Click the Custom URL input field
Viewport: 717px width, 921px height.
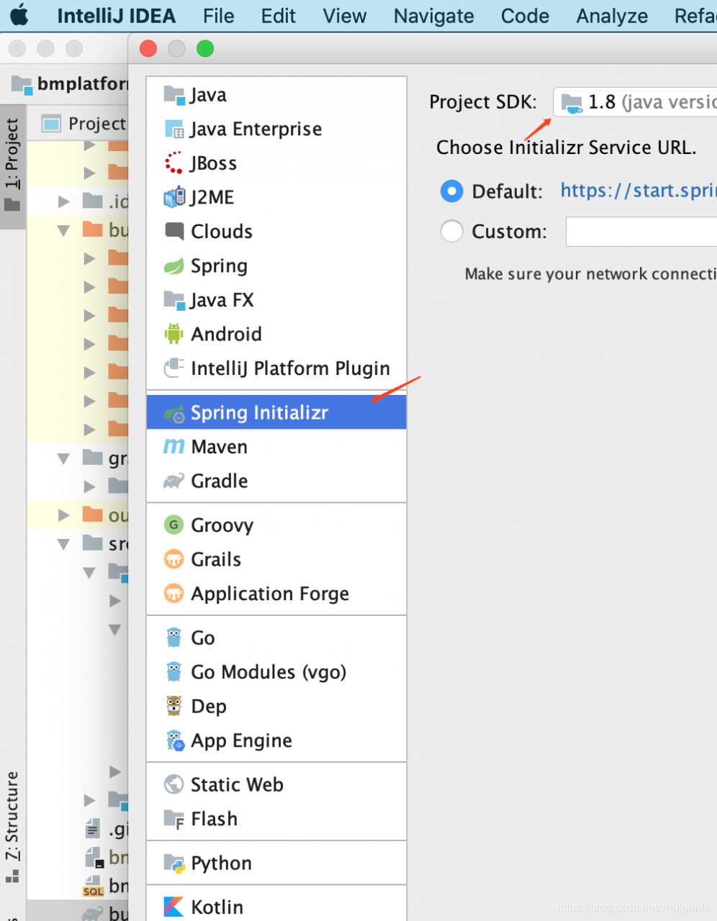[x=641, y=232]
